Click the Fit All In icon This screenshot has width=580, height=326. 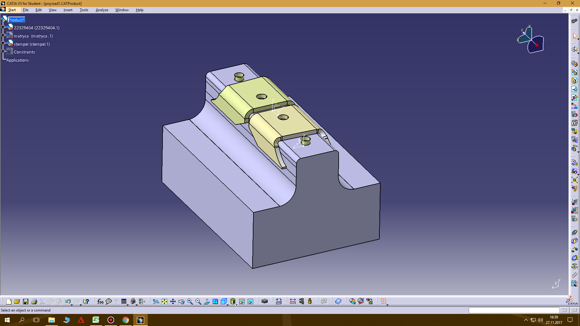pos(164,301)
